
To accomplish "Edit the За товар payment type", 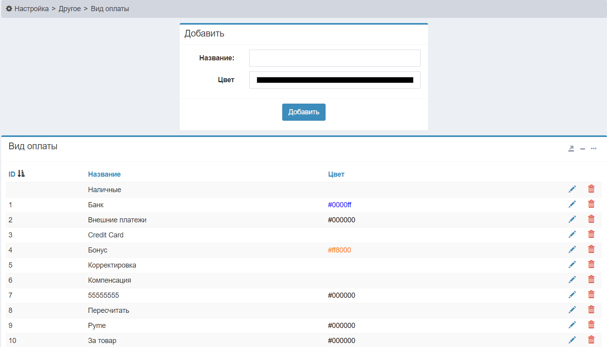I will point(572,340).
